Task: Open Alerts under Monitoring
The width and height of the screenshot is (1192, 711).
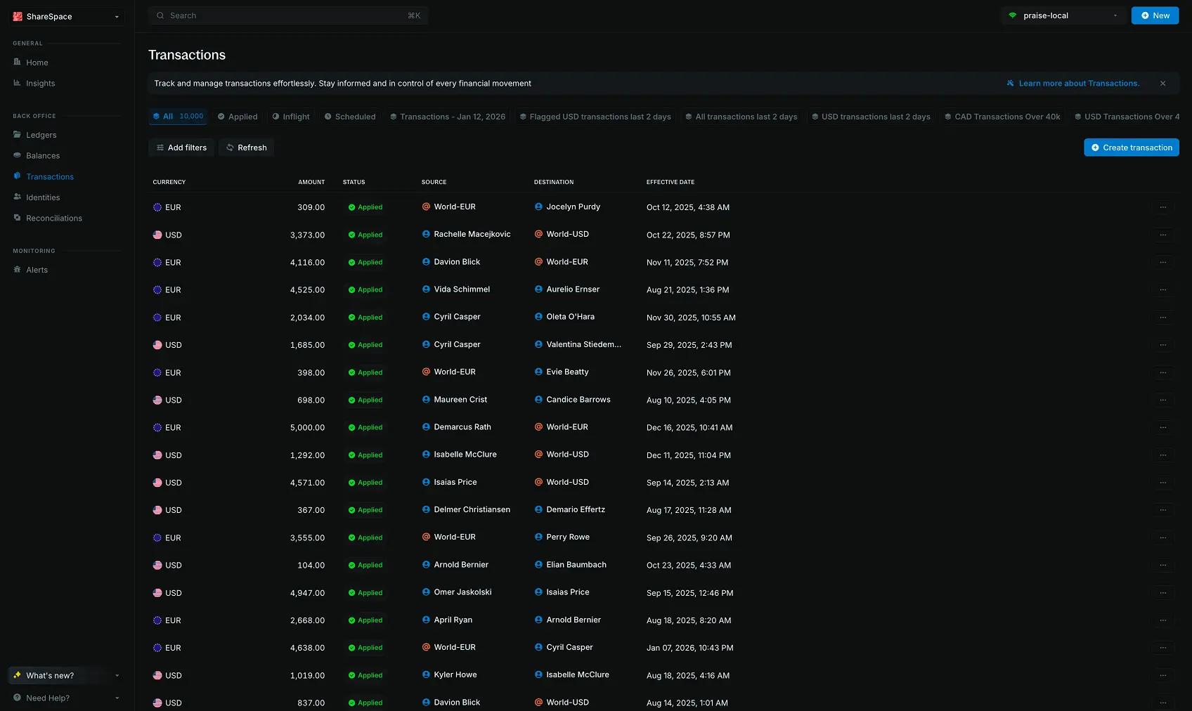Action: tap(37, 270)
